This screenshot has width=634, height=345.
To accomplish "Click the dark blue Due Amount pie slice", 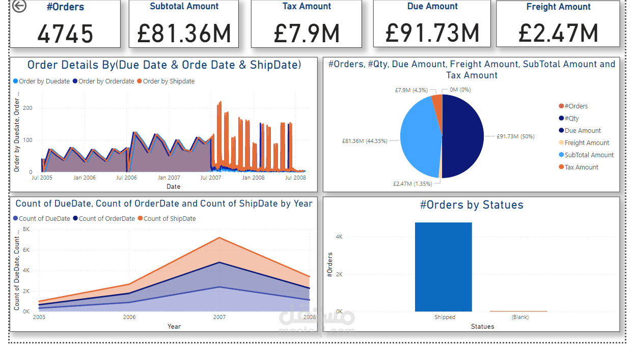I will pyautogui.click(x=463, y=136).
